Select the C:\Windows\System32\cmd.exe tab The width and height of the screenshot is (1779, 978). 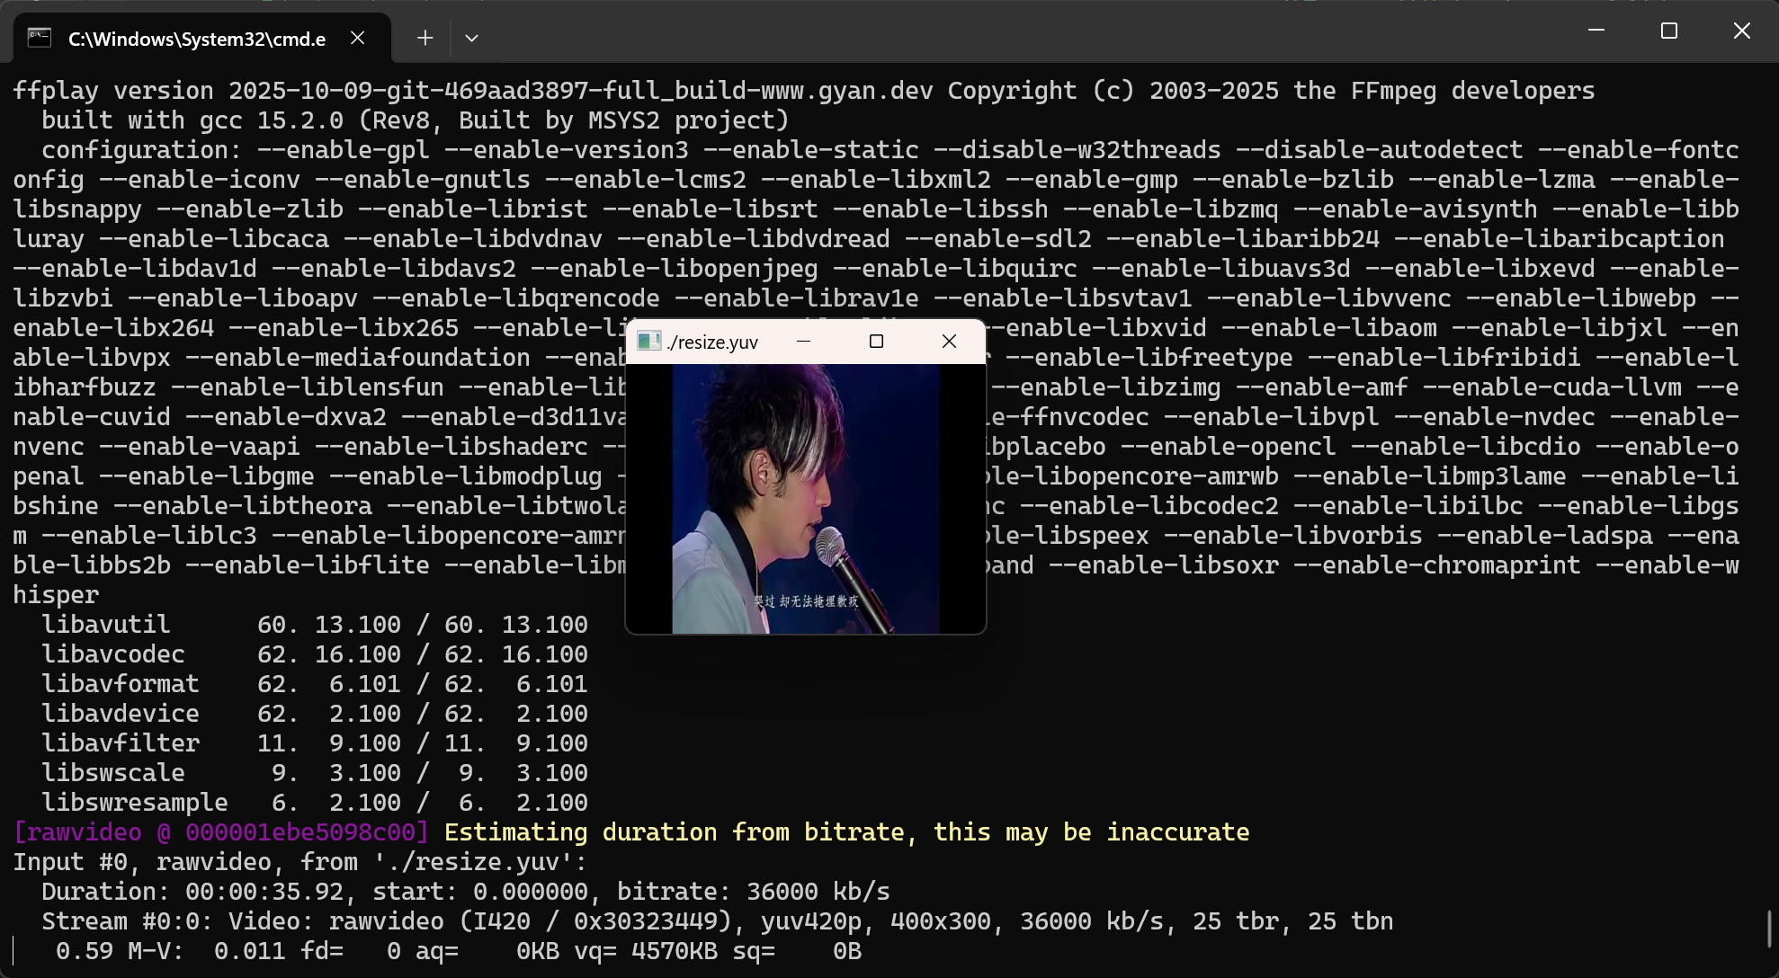(x=196, y=39)
